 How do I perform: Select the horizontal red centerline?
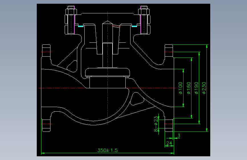point(107,88)
